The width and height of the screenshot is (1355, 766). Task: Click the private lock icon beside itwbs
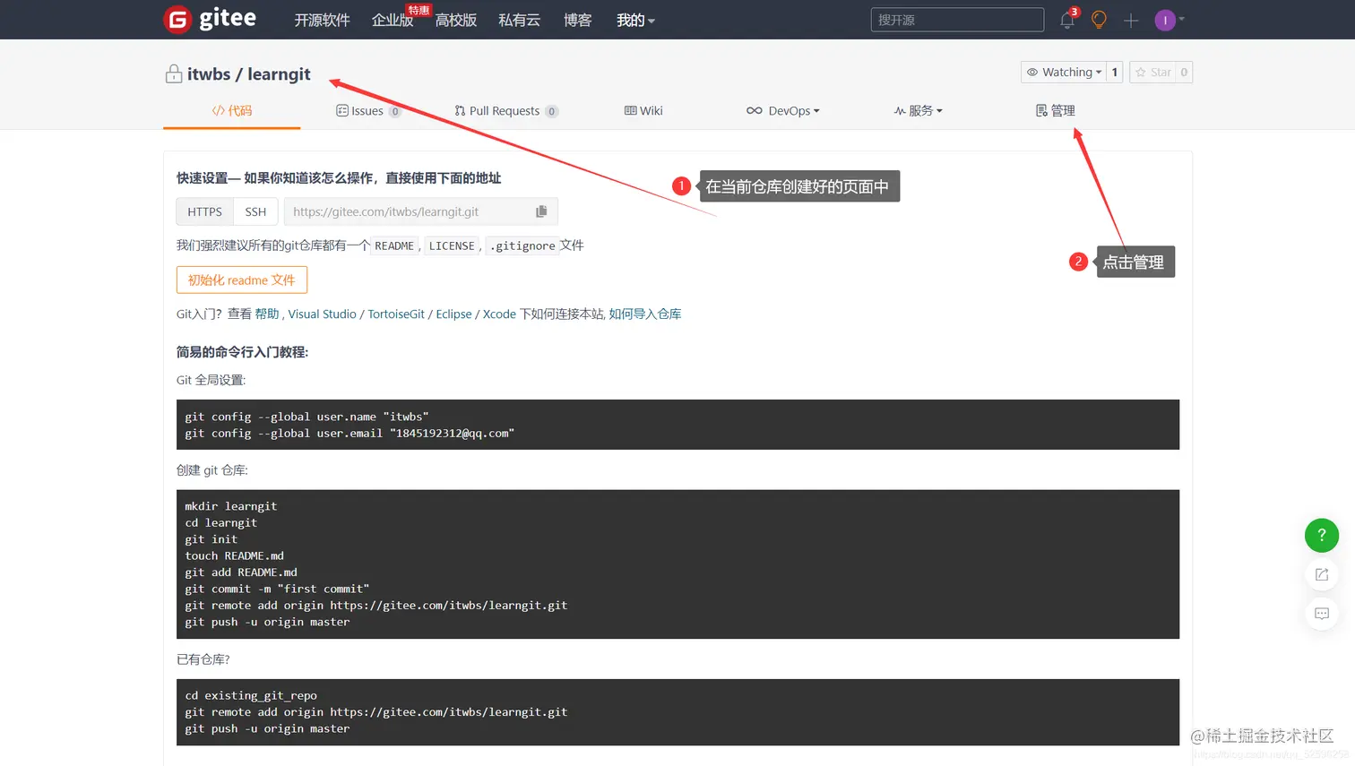173,74
